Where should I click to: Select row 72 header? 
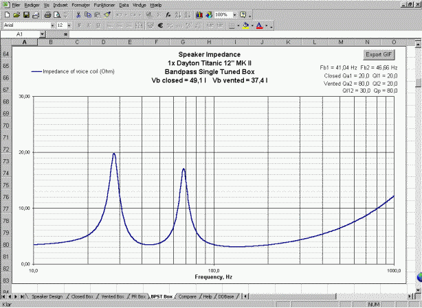coord(6,150)
